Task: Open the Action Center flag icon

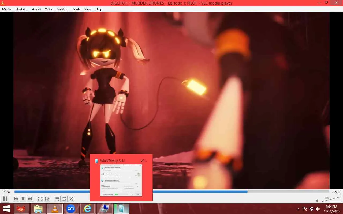Action: click(305, 209)
